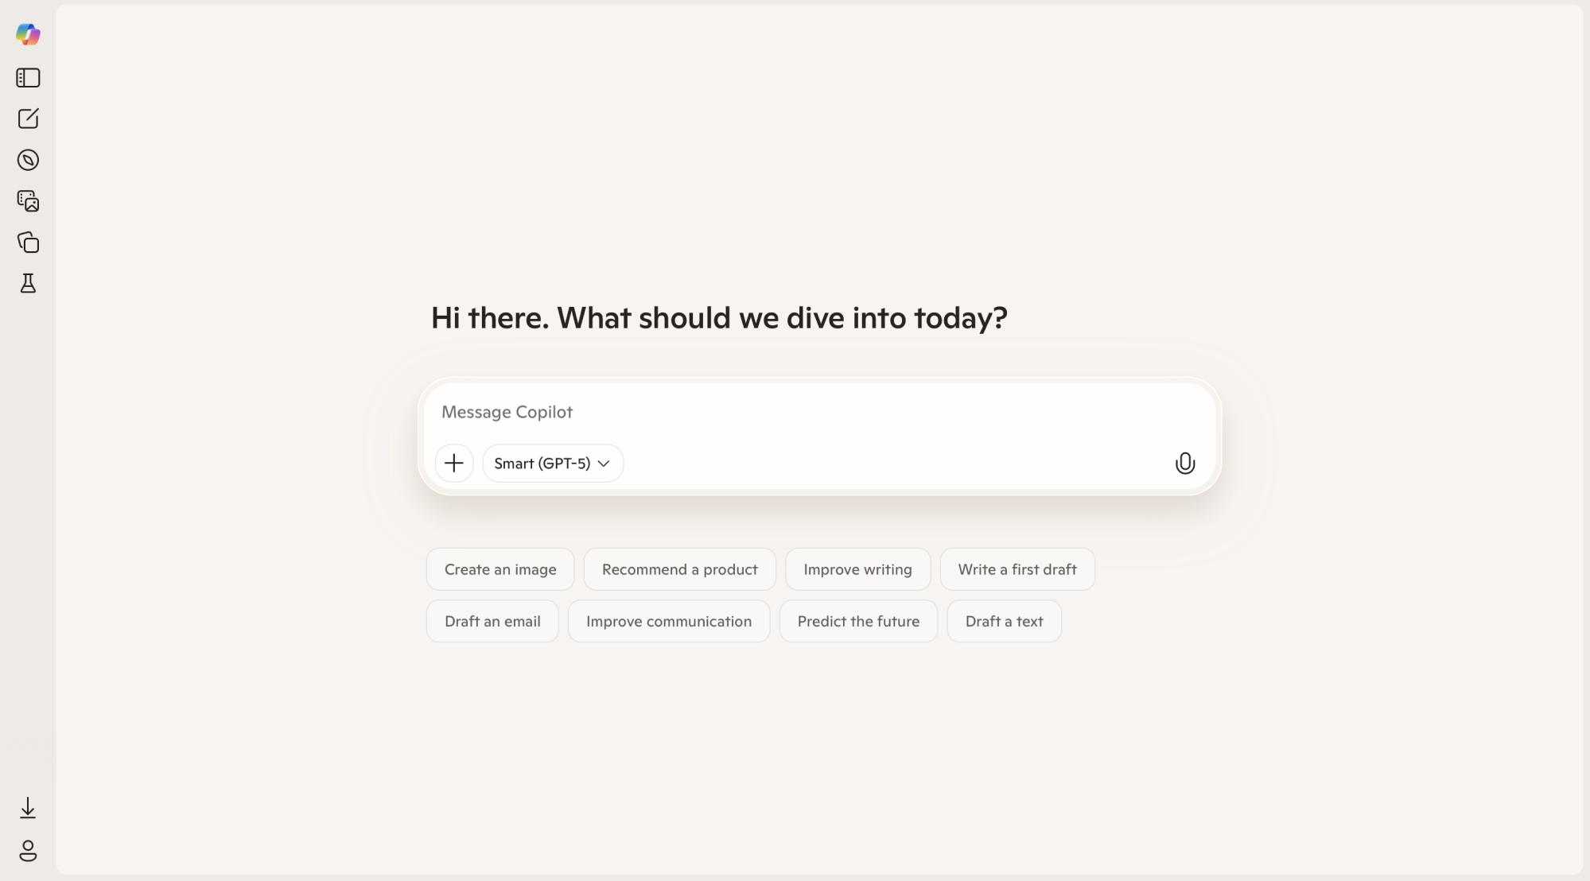Click Draft an email

(492, 621)
